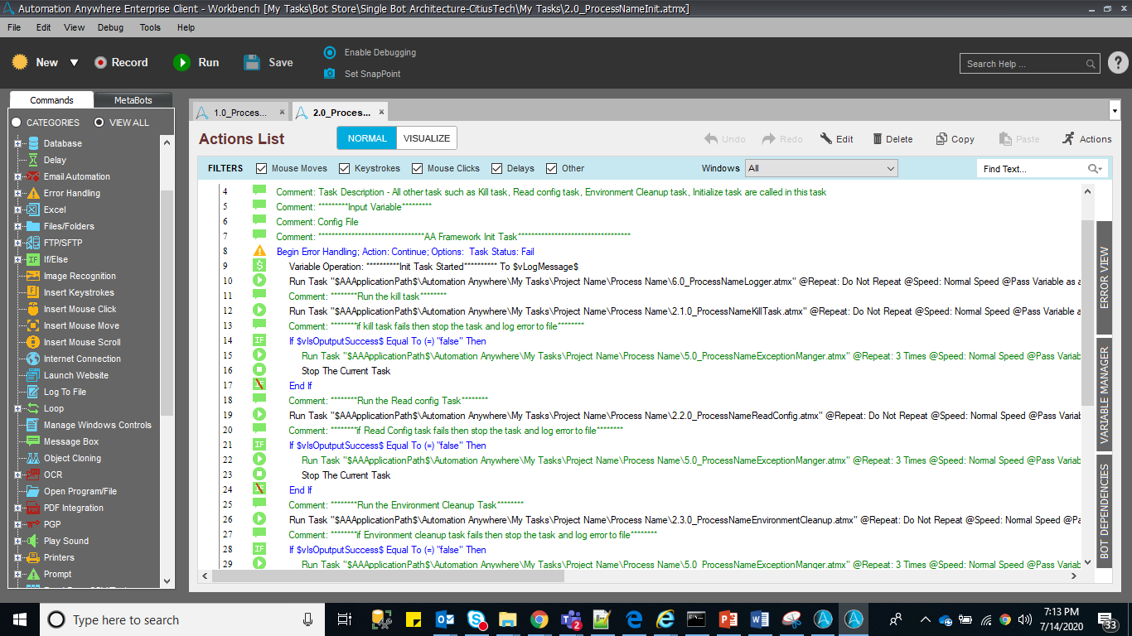This screenshot has height=636, width=1132.
Task: Click the Run play icon
Action: (181, 62)
